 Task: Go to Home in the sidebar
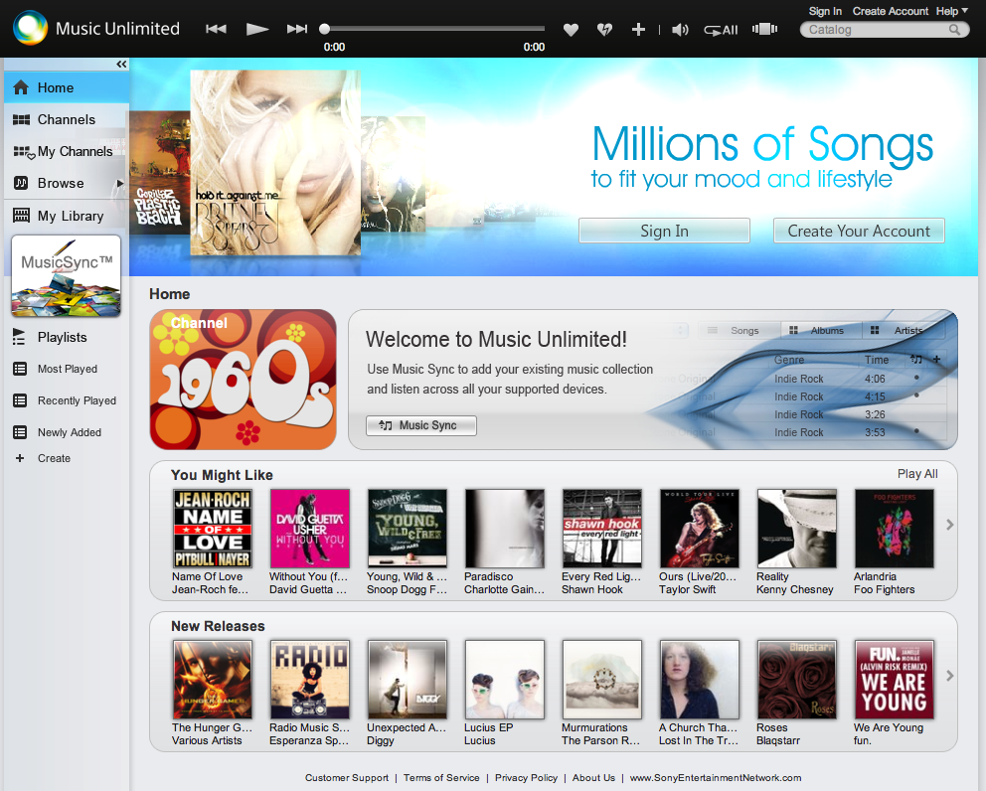tap(66, 87)
